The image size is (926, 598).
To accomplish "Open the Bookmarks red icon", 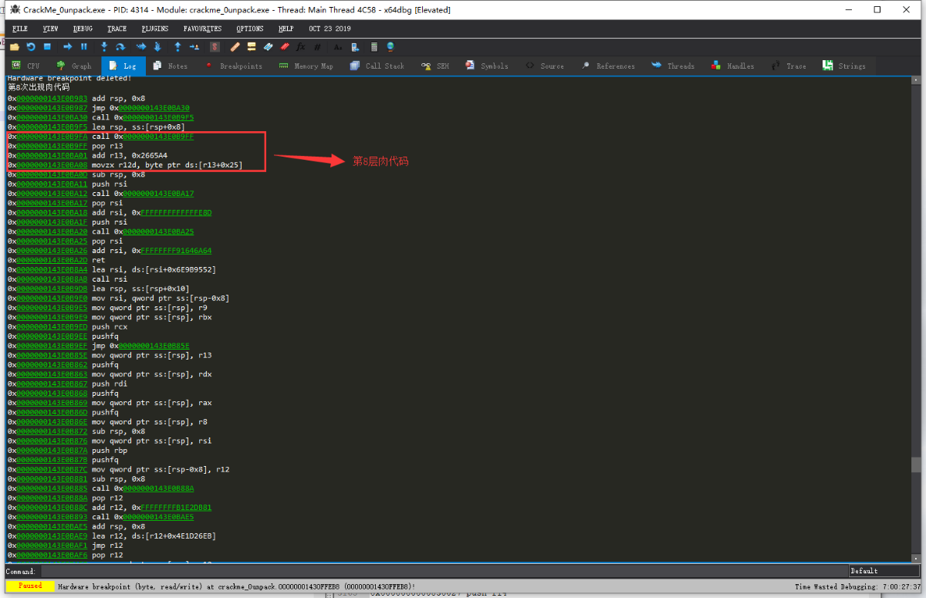I will (x=285, y=47).
